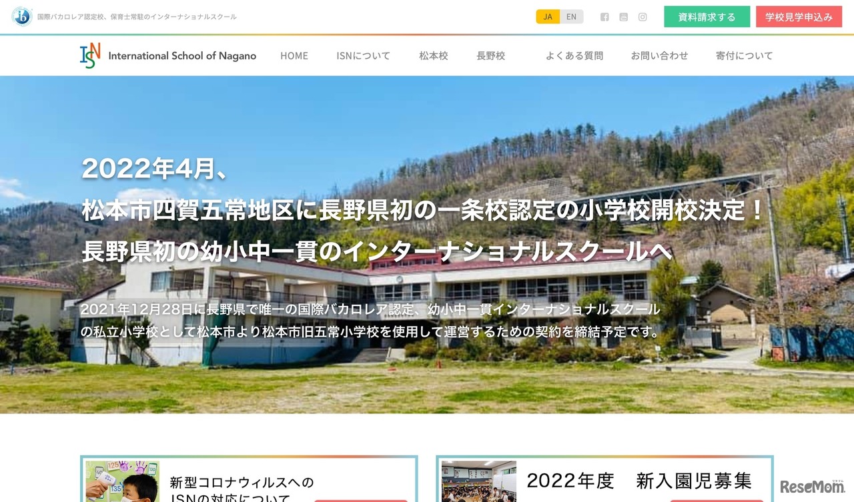Open the child temperature check thumbnail
854x502 pixels.
pos(123,481)
